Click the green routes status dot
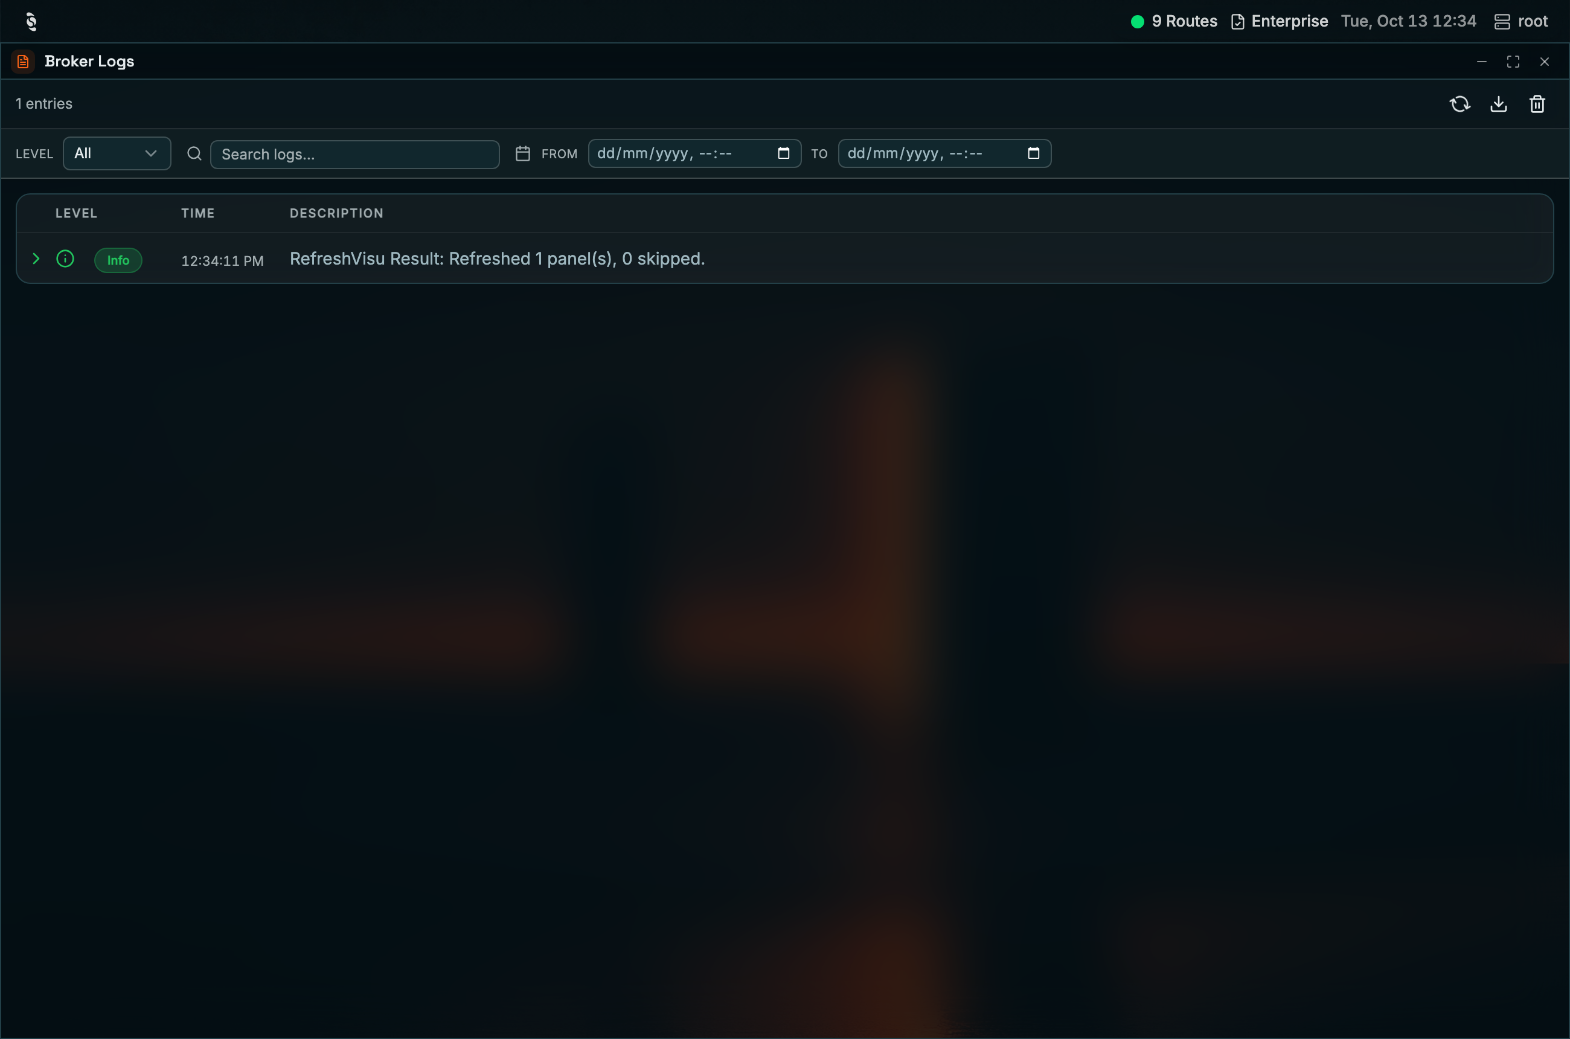Viewport: 1570px width, 1039px height. click(1137, 22)
